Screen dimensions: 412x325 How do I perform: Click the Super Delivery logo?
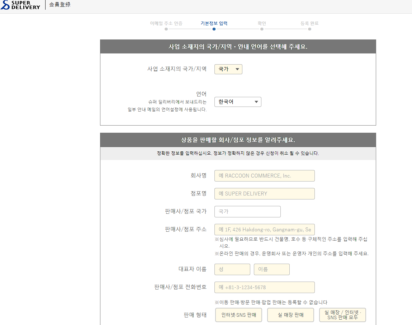20,5
